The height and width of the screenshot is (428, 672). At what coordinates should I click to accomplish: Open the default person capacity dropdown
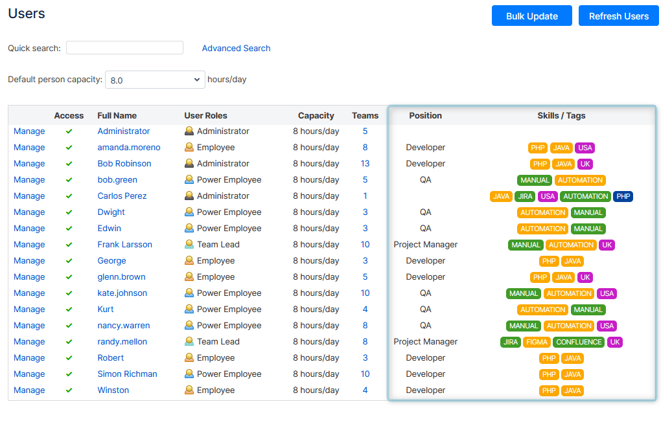(x=155, y=79)
